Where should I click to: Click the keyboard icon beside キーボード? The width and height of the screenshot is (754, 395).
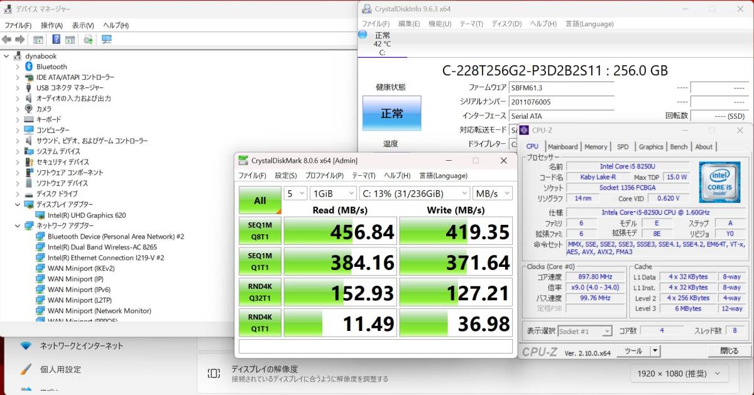click(29, 119)
